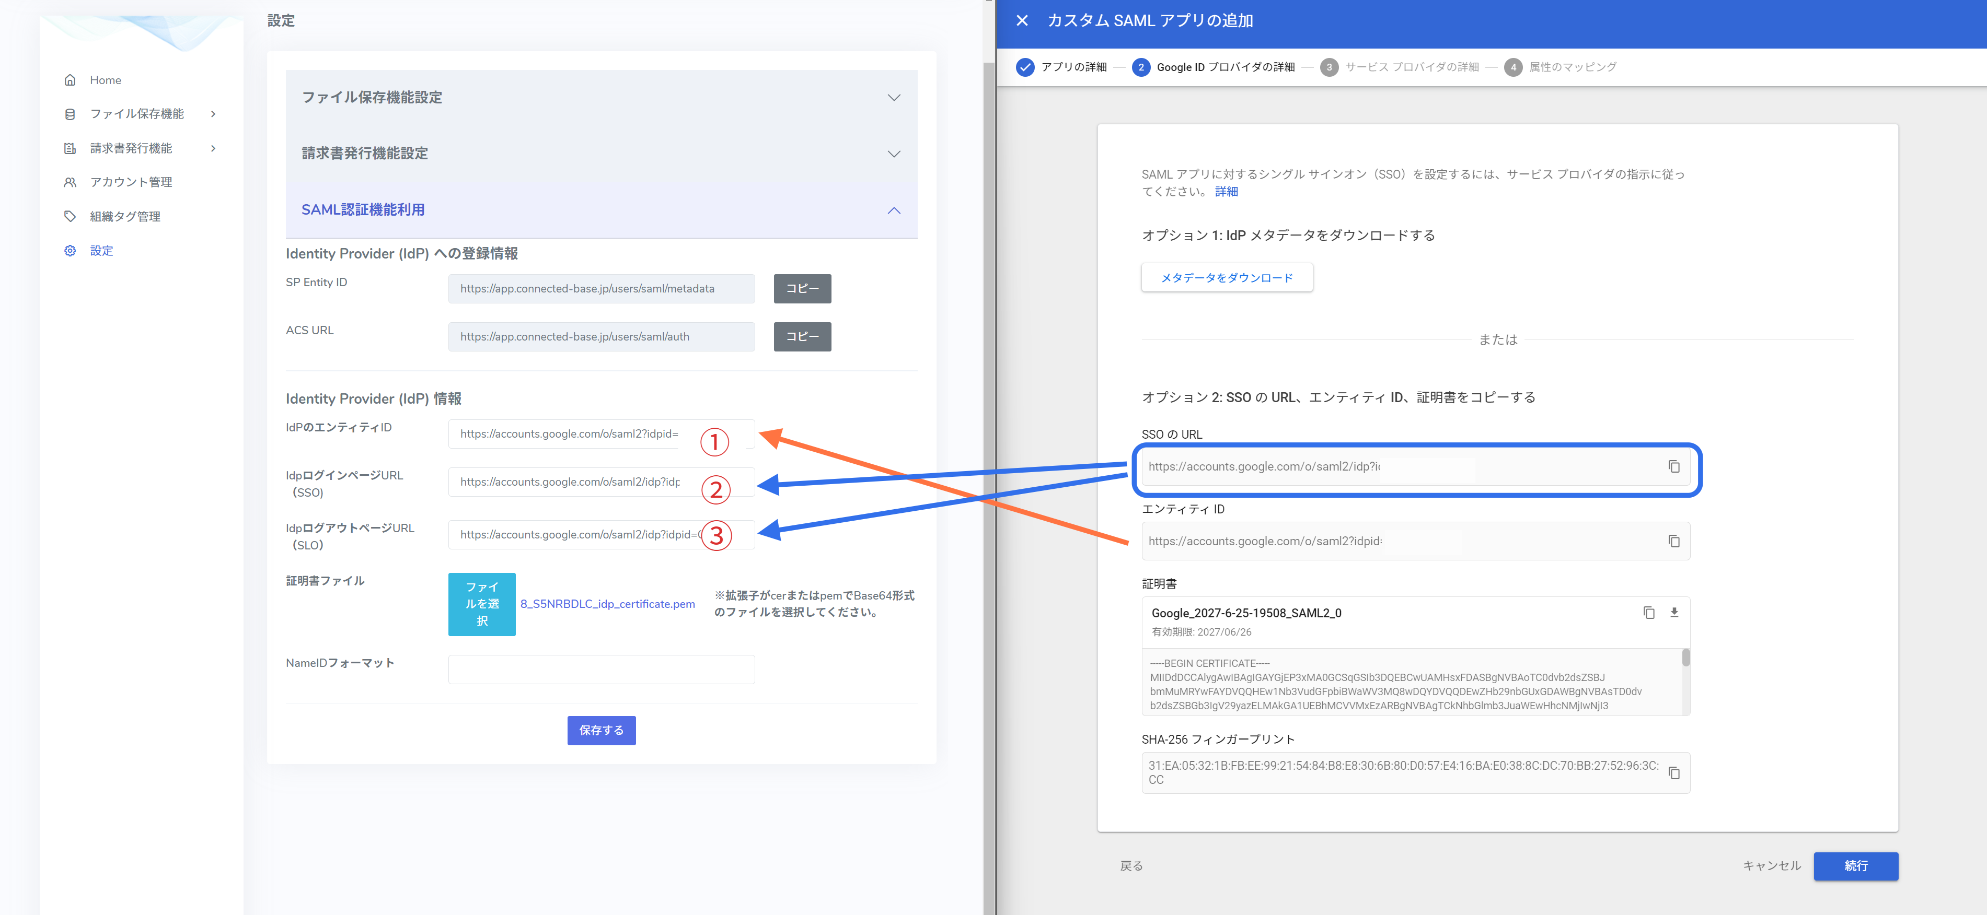Click the IdpログインページURL (SSO) field
The image size is (1987, 915).
pyautogui.click(x=601, y=482)
